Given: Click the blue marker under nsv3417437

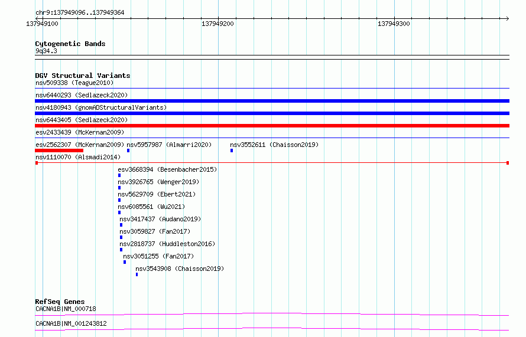Looking at the screenshot, I should click(x=121, y=225).
